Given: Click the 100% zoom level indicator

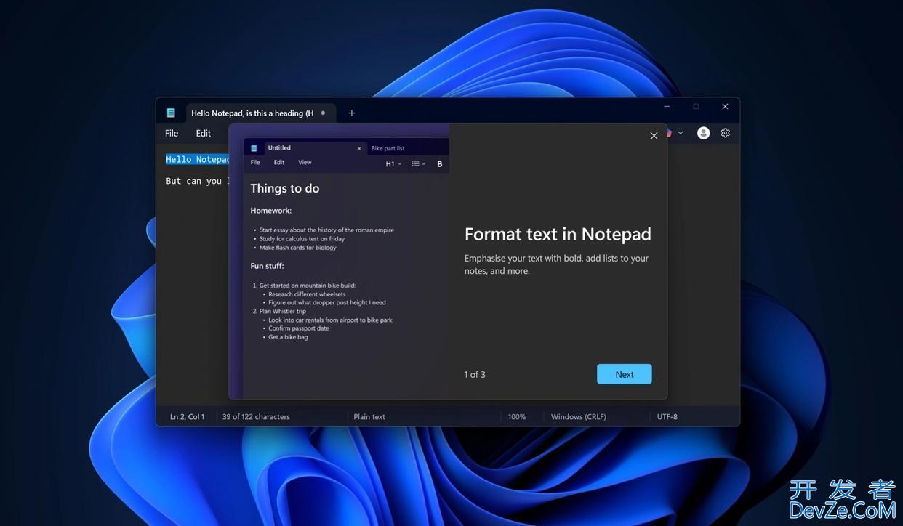Looking at the screenshot, I should point(517,417).
